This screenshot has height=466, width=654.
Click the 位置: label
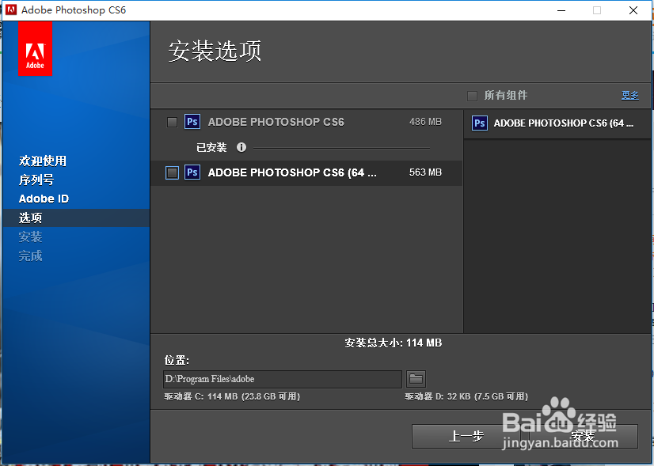tap(177, 360)
